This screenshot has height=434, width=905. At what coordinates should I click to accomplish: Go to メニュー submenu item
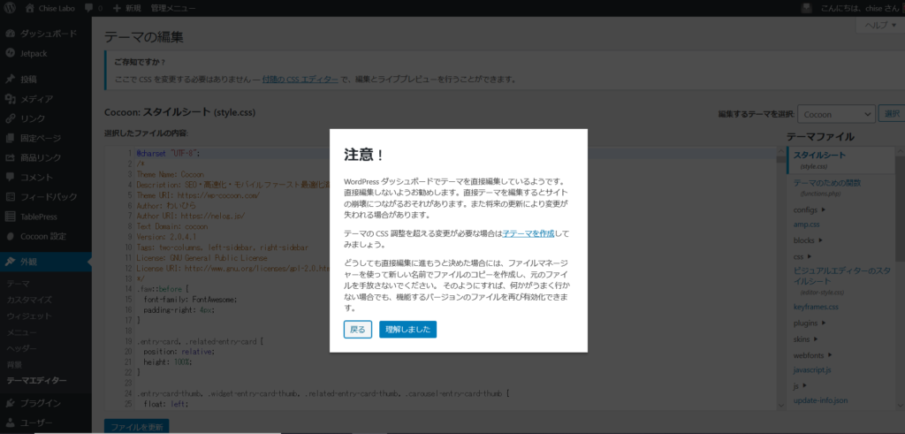22,332
